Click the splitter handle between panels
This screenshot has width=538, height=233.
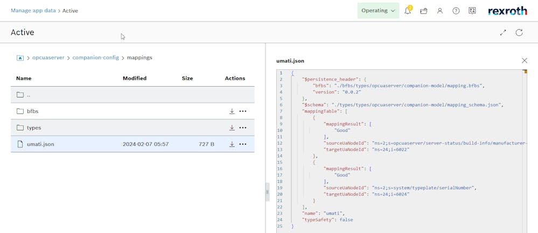point(267,192)
